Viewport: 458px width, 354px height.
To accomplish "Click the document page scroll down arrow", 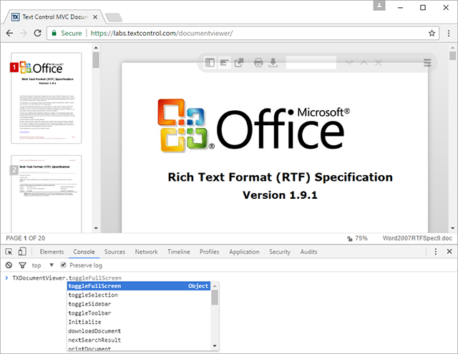I will pyautogui.click(x=452, y=229).
